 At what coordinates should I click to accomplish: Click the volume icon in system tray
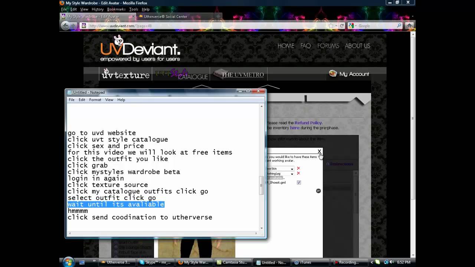tap(392, 262)
